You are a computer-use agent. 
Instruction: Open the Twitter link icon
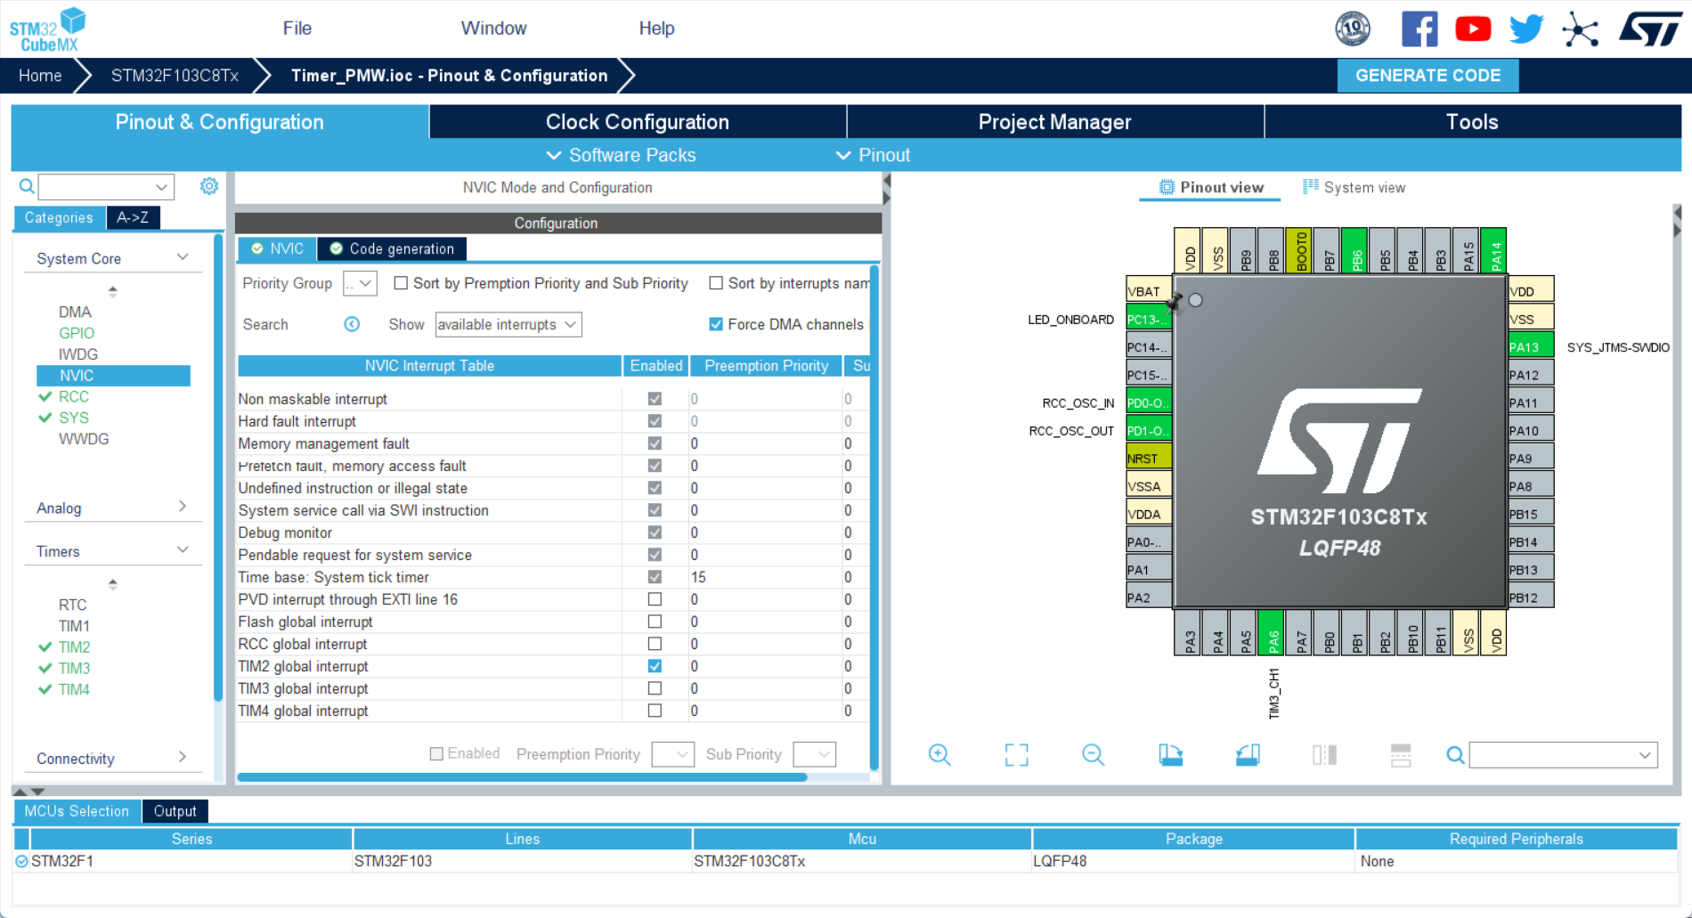click(x=1526, y=29)
